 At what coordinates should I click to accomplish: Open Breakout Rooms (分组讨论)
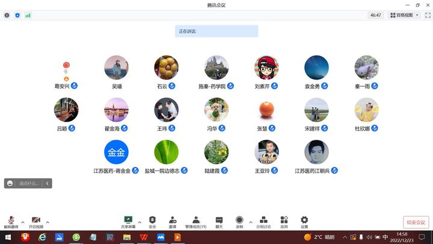263,221
